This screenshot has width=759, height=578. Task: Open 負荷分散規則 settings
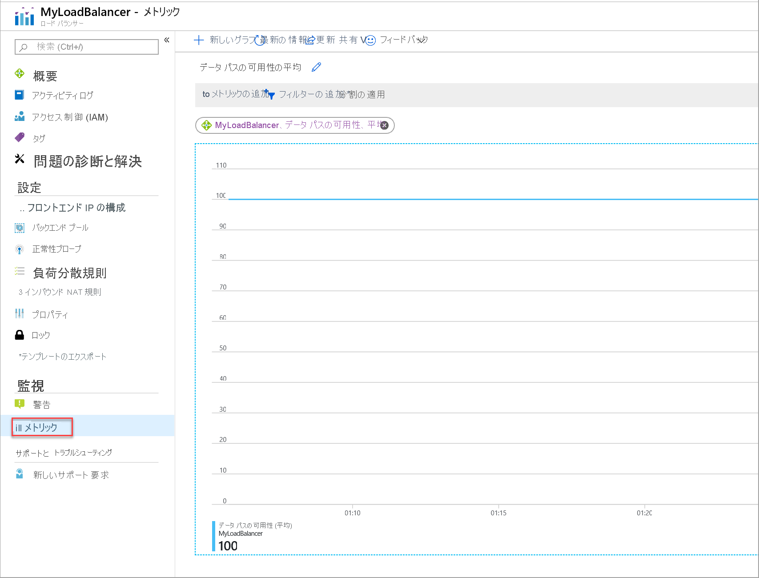click(70, 273)
